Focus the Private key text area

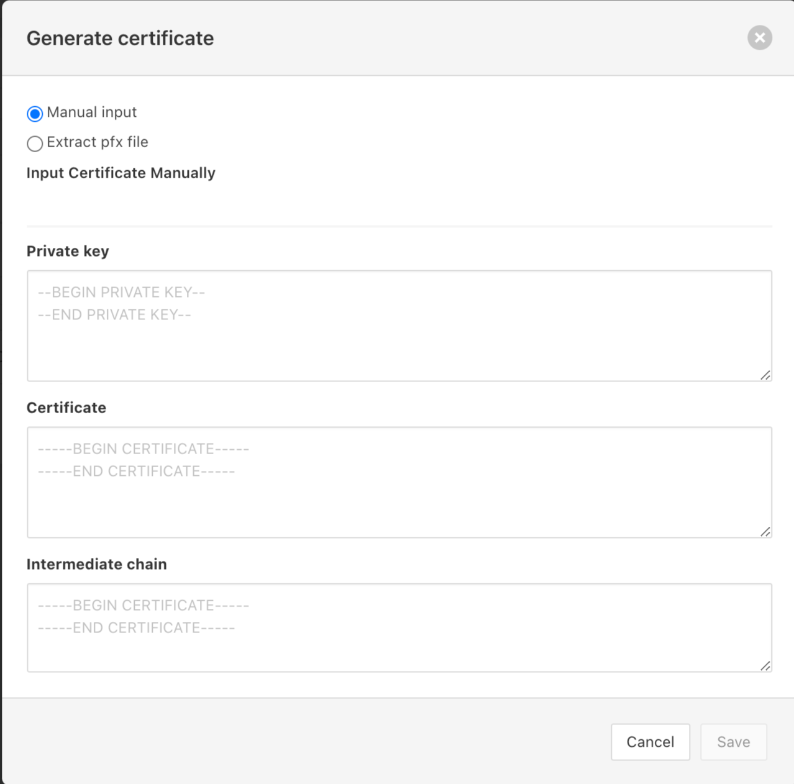(x=399, y=335)
